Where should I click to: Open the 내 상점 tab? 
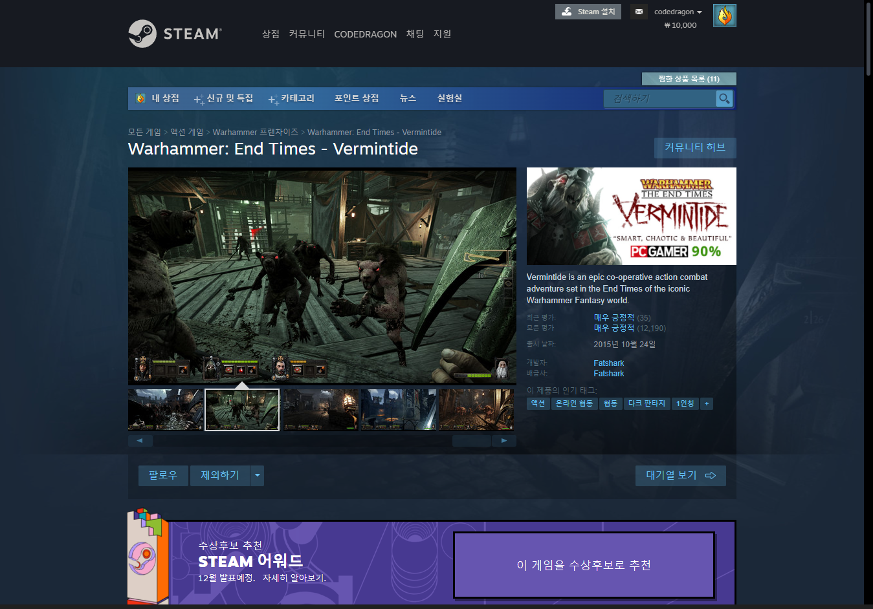tap(157, 98)
